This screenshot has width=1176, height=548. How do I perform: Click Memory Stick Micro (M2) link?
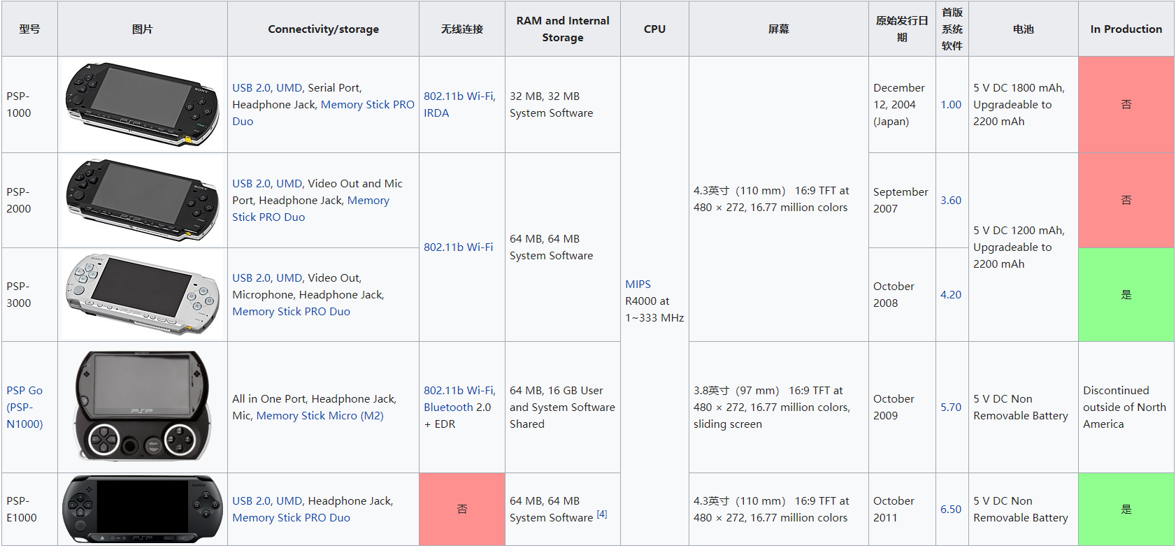click(320, 415)
